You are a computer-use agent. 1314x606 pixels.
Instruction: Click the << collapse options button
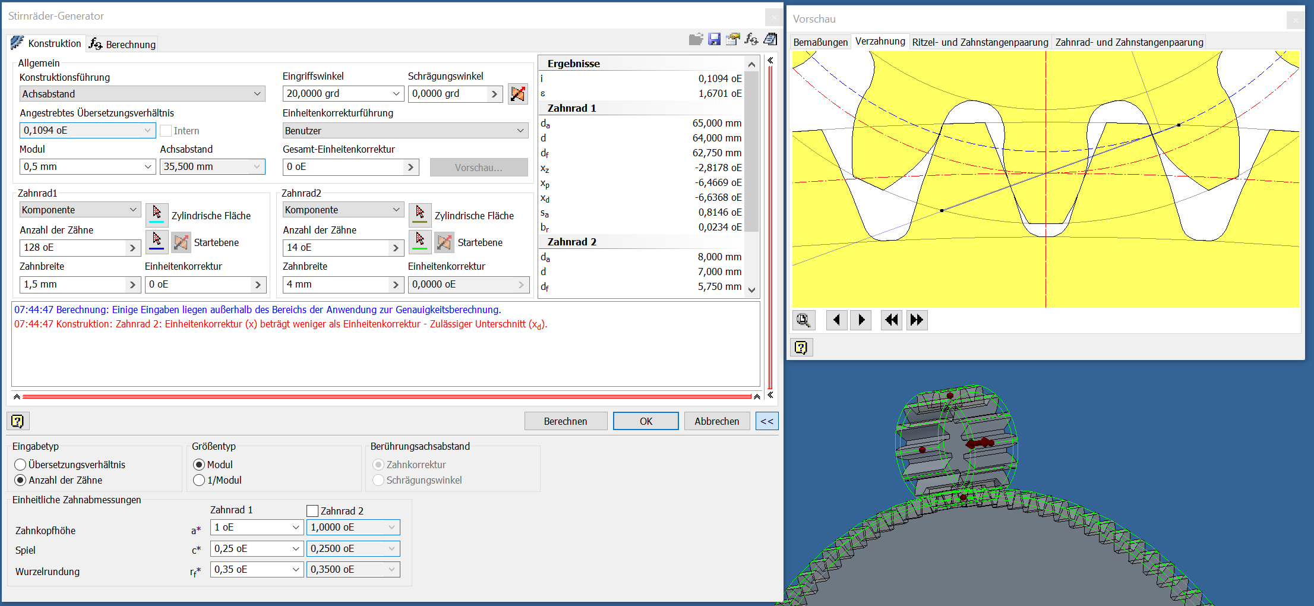[x=767, y=421]
